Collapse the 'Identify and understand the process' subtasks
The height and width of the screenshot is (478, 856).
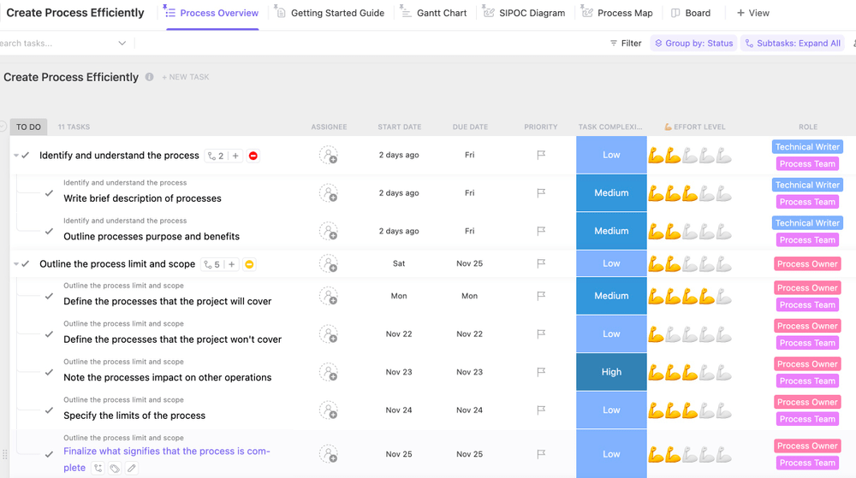pyautogui.click(x=15, y=156)
